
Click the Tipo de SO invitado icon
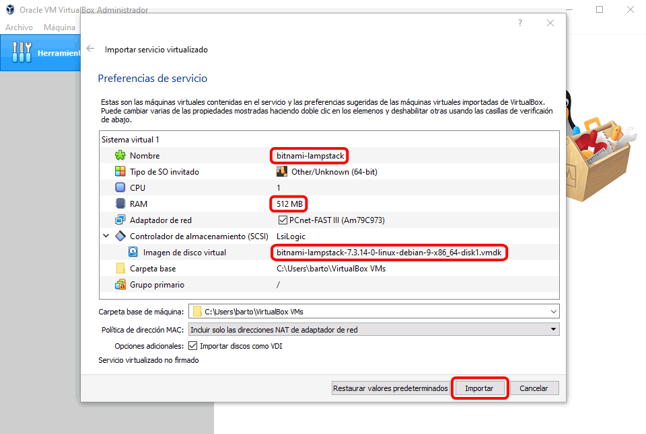tap(120, 171)
